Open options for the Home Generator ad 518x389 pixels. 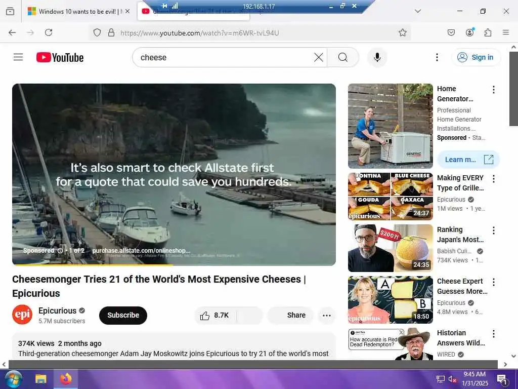pyautogui.click(x=494, y=90)
